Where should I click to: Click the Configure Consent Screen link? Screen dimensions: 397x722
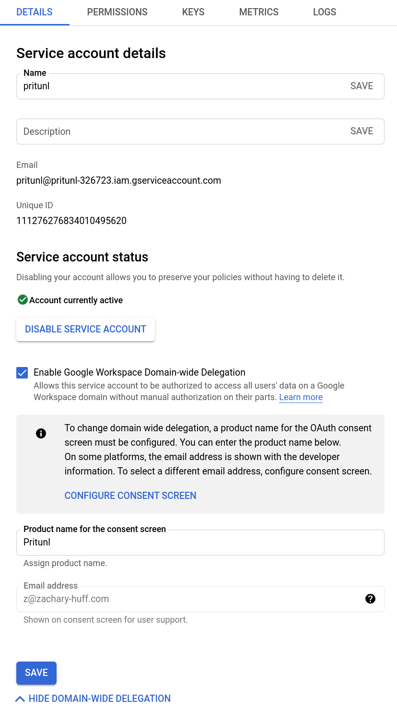[x=130, y=496]
